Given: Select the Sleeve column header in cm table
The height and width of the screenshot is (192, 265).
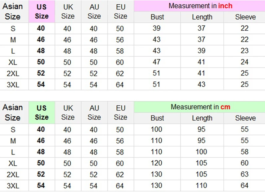Looking at the screenshot, I should pyautogui.click(x=245, y=118).
